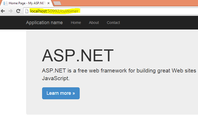This screenshot has height=129, width=198.
Task: Open the Home nav link
Action: (x=76, y=23)
